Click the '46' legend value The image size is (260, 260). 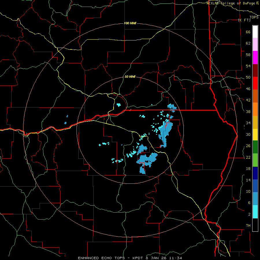pyautogui.click(x=248, y=89)
